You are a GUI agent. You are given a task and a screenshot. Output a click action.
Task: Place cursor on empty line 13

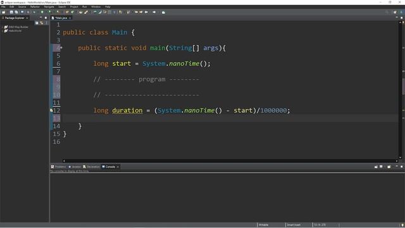pyautogui.click(x=230, y=118)
